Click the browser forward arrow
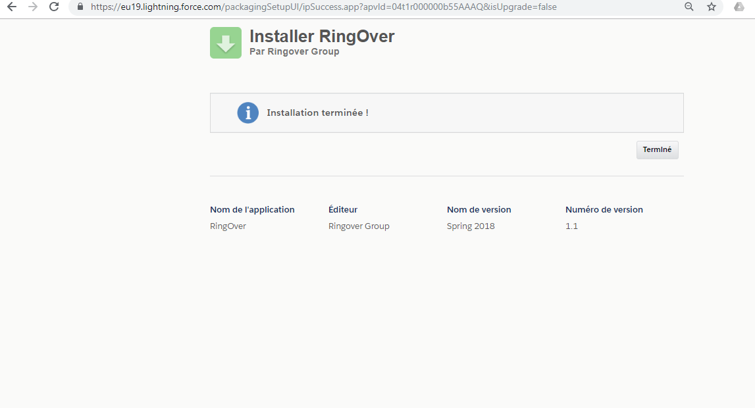The height and width of the screenshot is (408, 755). pos(33,7)
